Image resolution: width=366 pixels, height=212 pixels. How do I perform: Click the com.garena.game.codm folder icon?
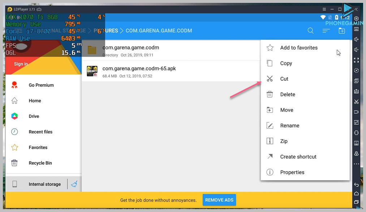(92, 50)
